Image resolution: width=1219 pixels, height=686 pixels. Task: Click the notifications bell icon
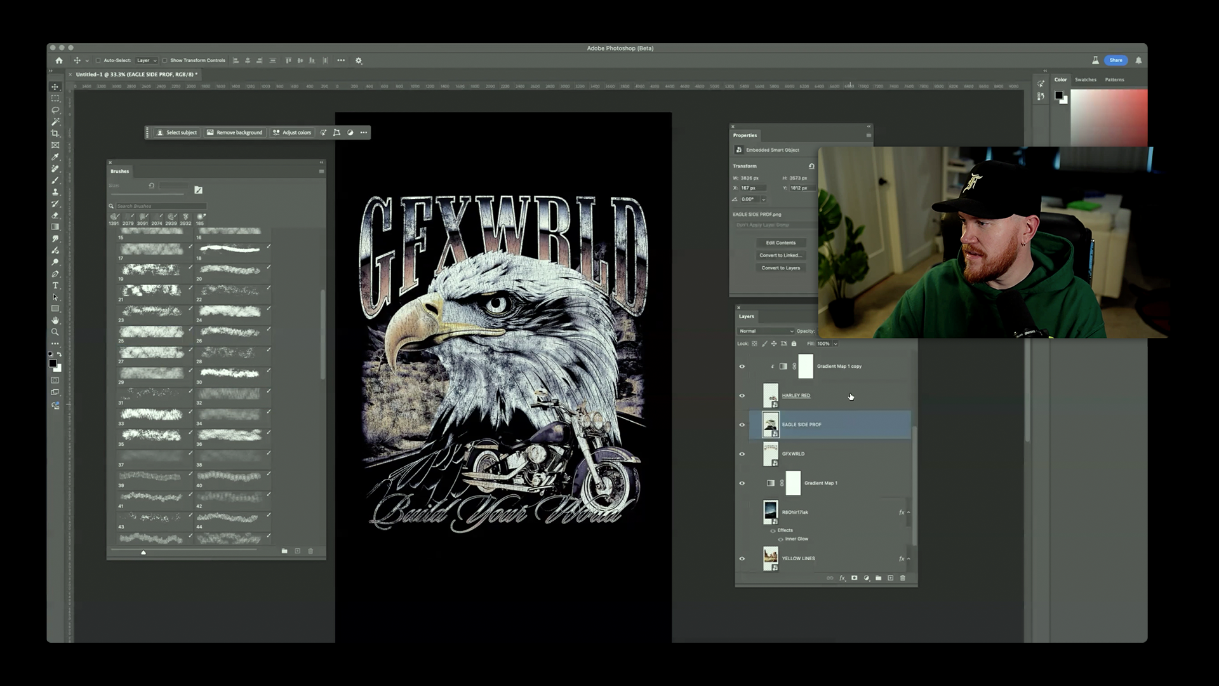tap(1138, 60)
